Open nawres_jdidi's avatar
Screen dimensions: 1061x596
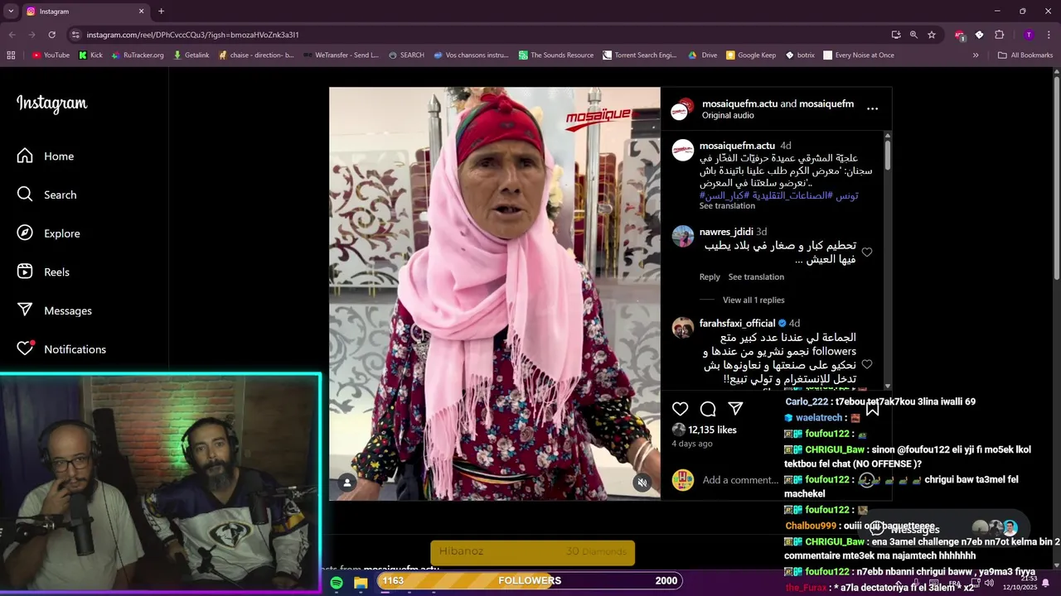pyautogui.click(x=683, y=236)
